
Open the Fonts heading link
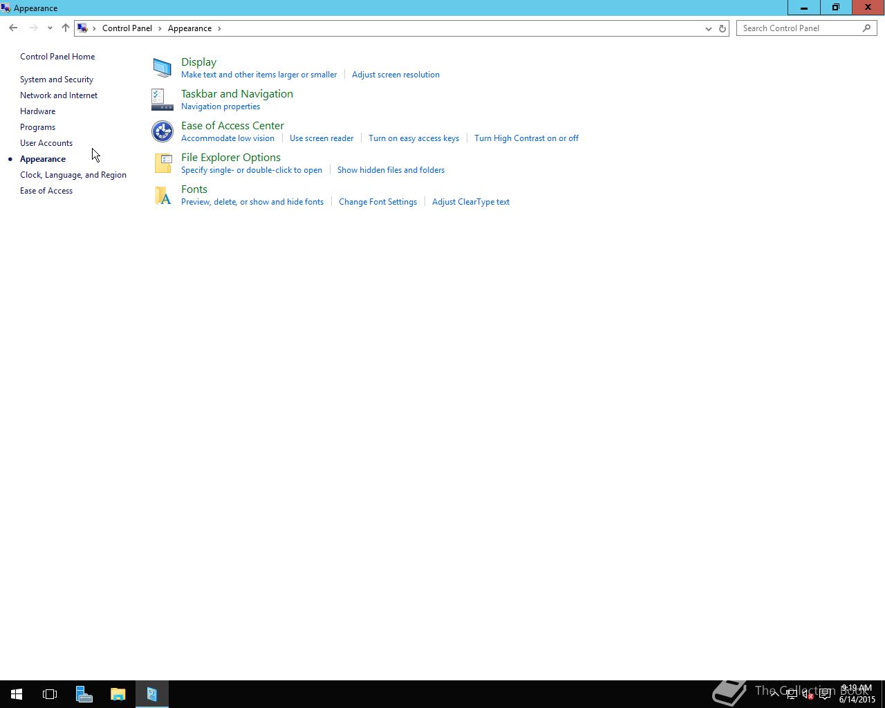pyautogui.click(x=194, y=189)
